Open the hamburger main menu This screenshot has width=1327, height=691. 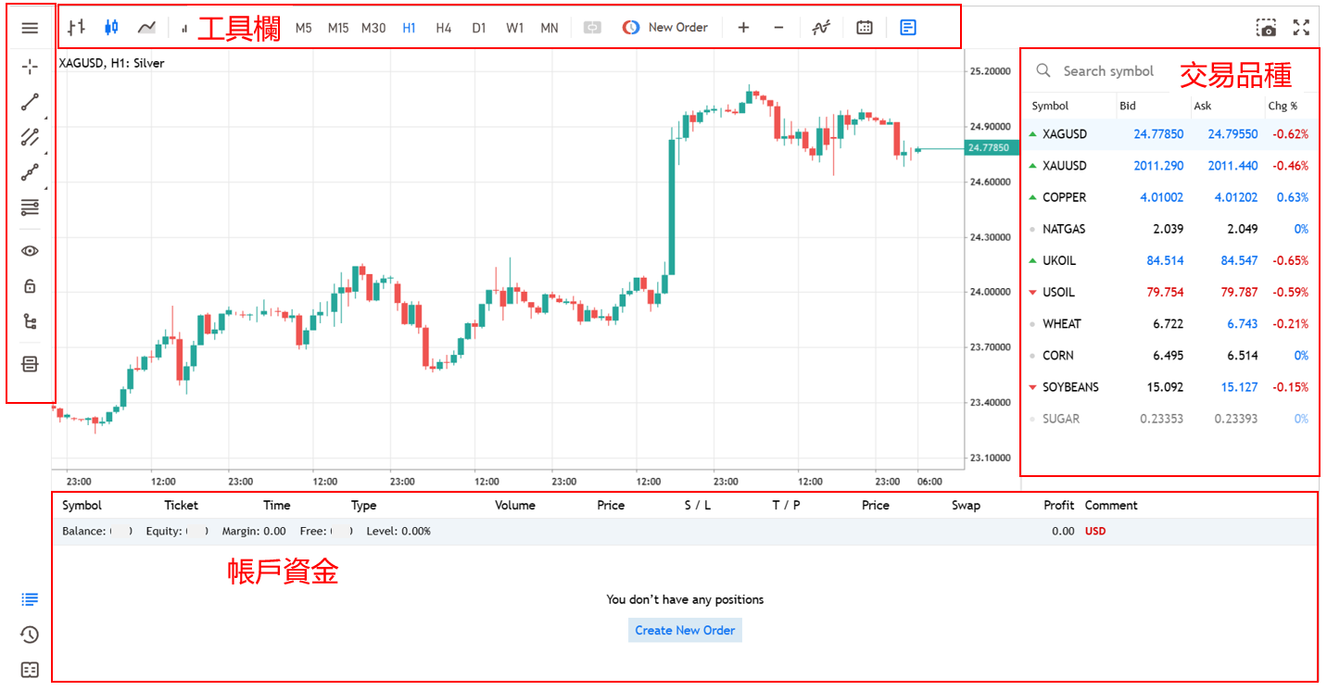(30, 28)
